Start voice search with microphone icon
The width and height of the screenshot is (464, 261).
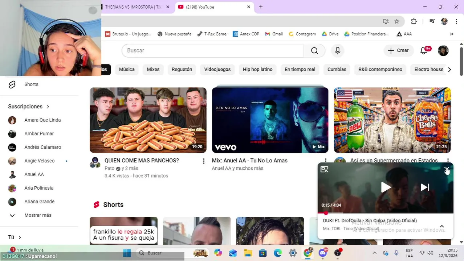(x=338, y=50)
